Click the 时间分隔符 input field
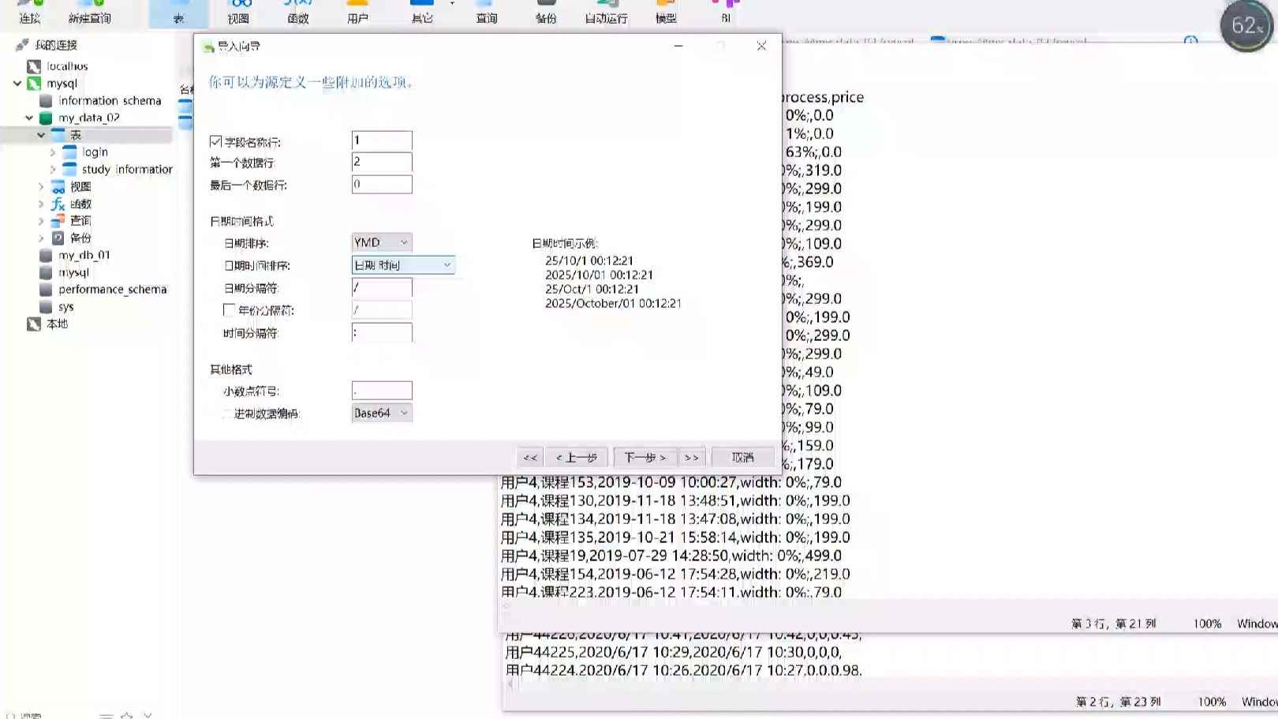This screenshot has height=719, width=1278. click(382, 333)
